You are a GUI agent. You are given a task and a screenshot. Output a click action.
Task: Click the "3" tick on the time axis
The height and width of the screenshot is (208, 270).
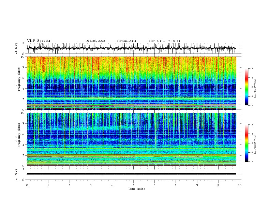point(91,185)
